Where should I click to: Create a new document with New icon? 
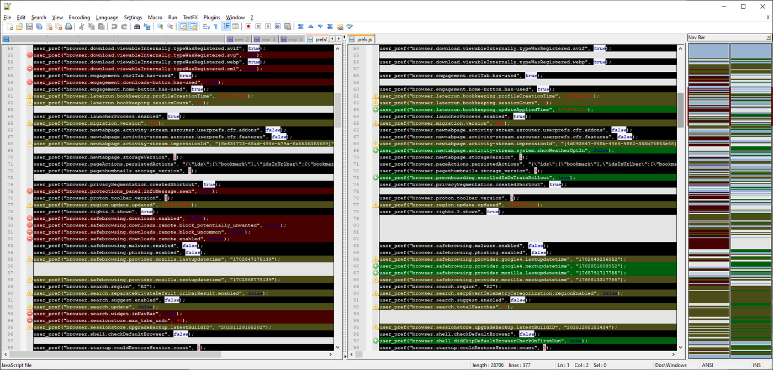point(10,27)
